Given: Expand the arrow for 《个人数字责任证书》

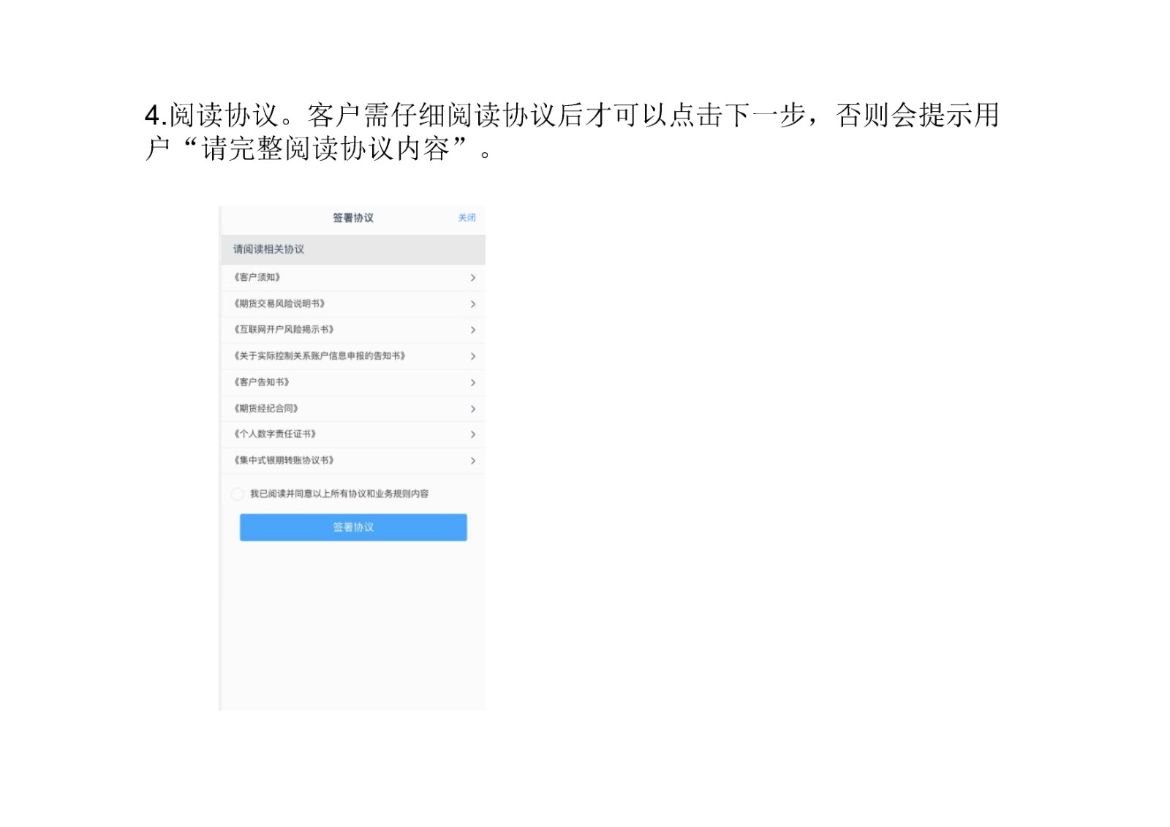Looking at the screenshot, I should [472, 434].
